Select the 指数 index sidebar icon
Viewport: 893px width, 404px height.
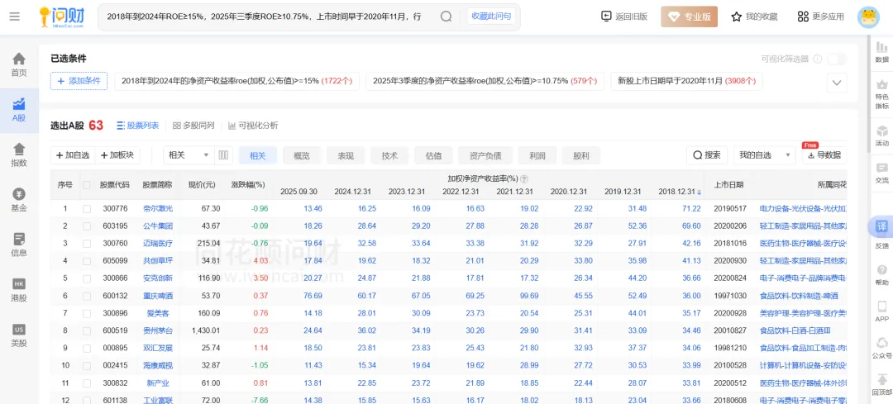pos(19,154)
